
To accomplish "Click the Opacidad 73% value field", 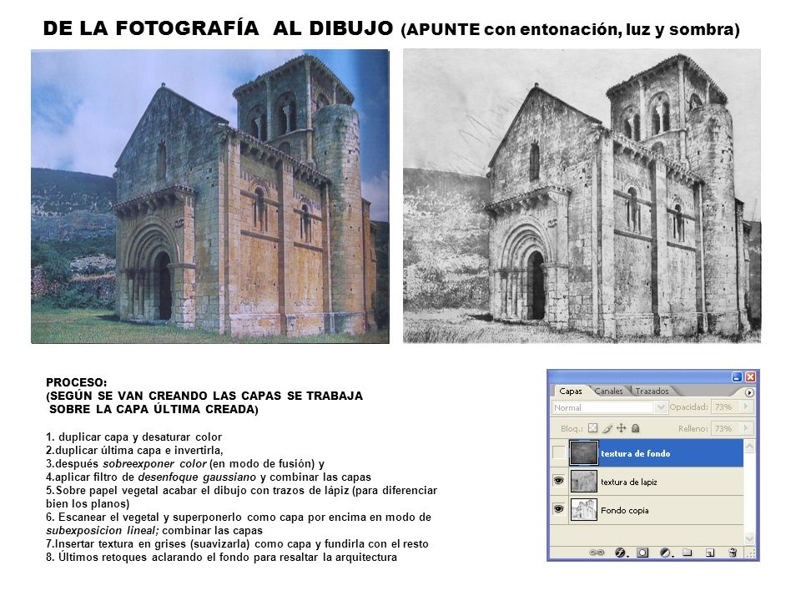I will coord(726,407).
